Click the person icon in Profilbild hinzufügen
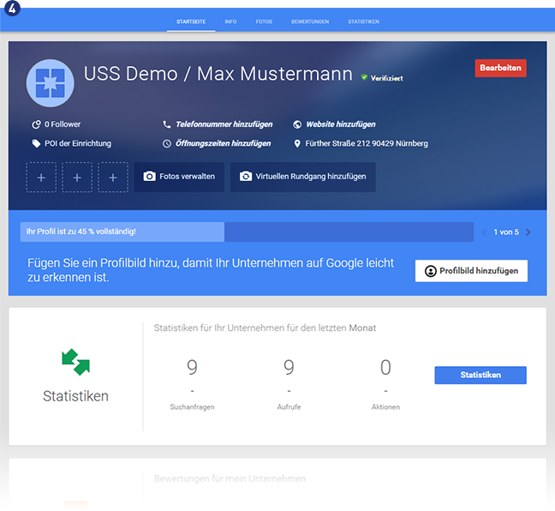555x511 pixels. tap(431, 271)
